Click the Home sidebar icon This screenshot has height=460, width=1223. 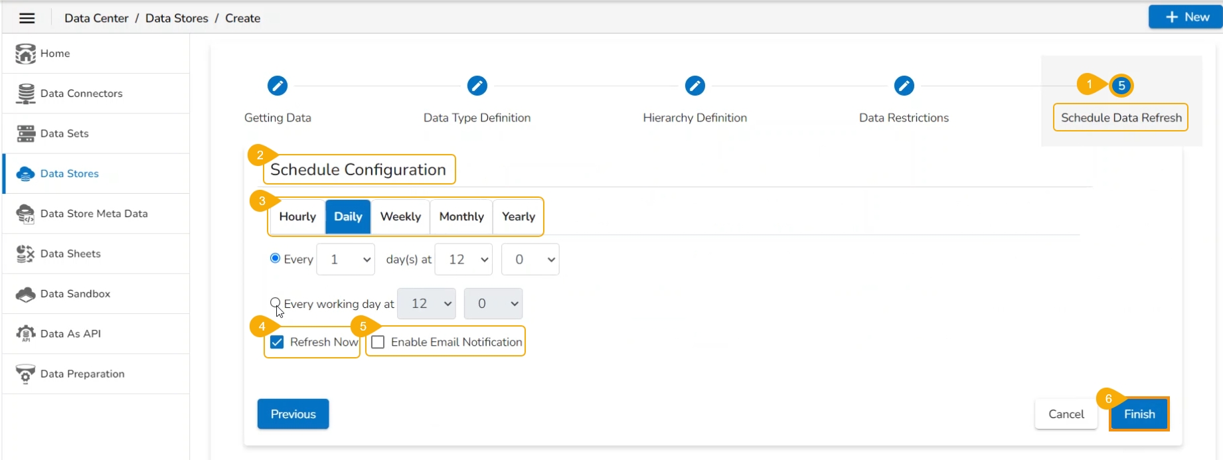(25, 54)
